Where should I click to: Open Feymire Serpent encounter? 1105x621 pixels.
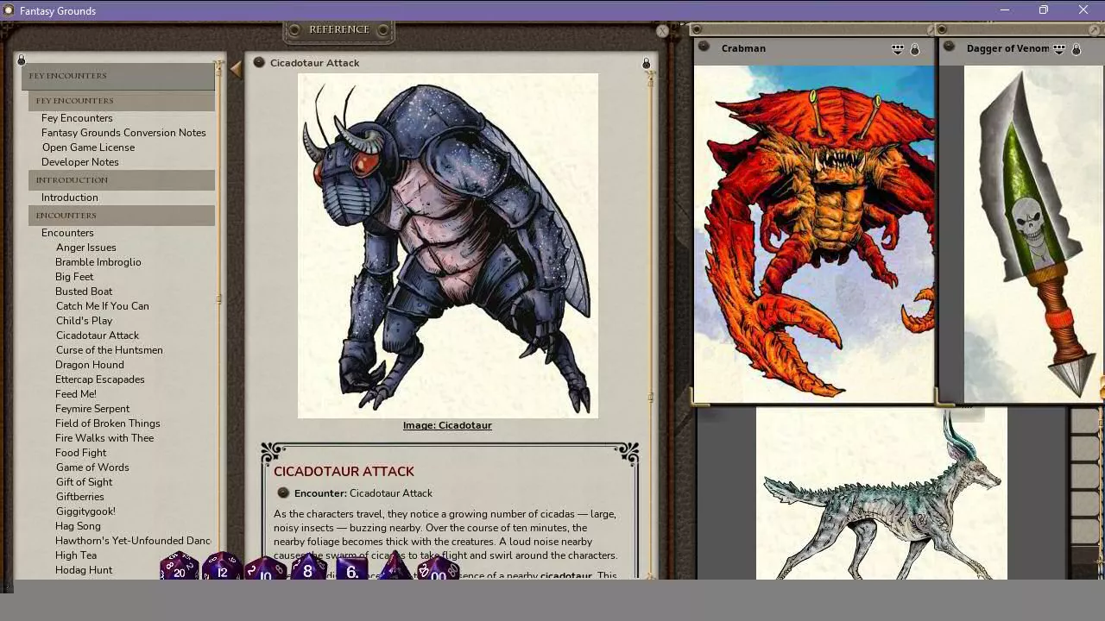tap(92, 409)
